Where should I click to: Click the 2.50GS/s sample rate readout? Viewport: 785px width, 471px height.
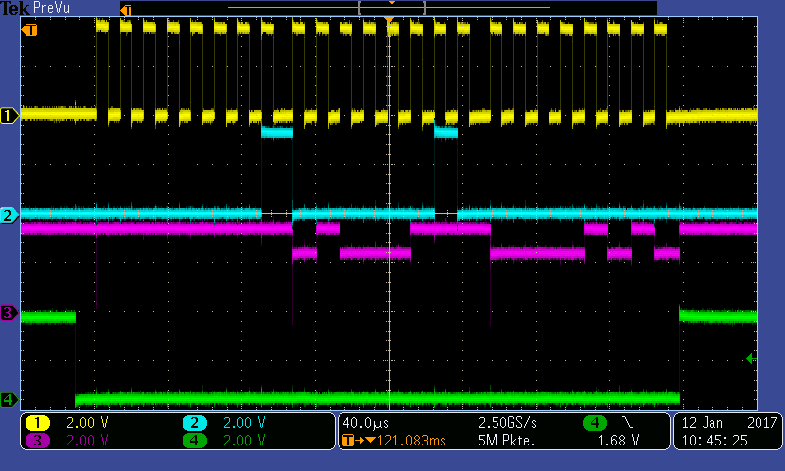507,423
